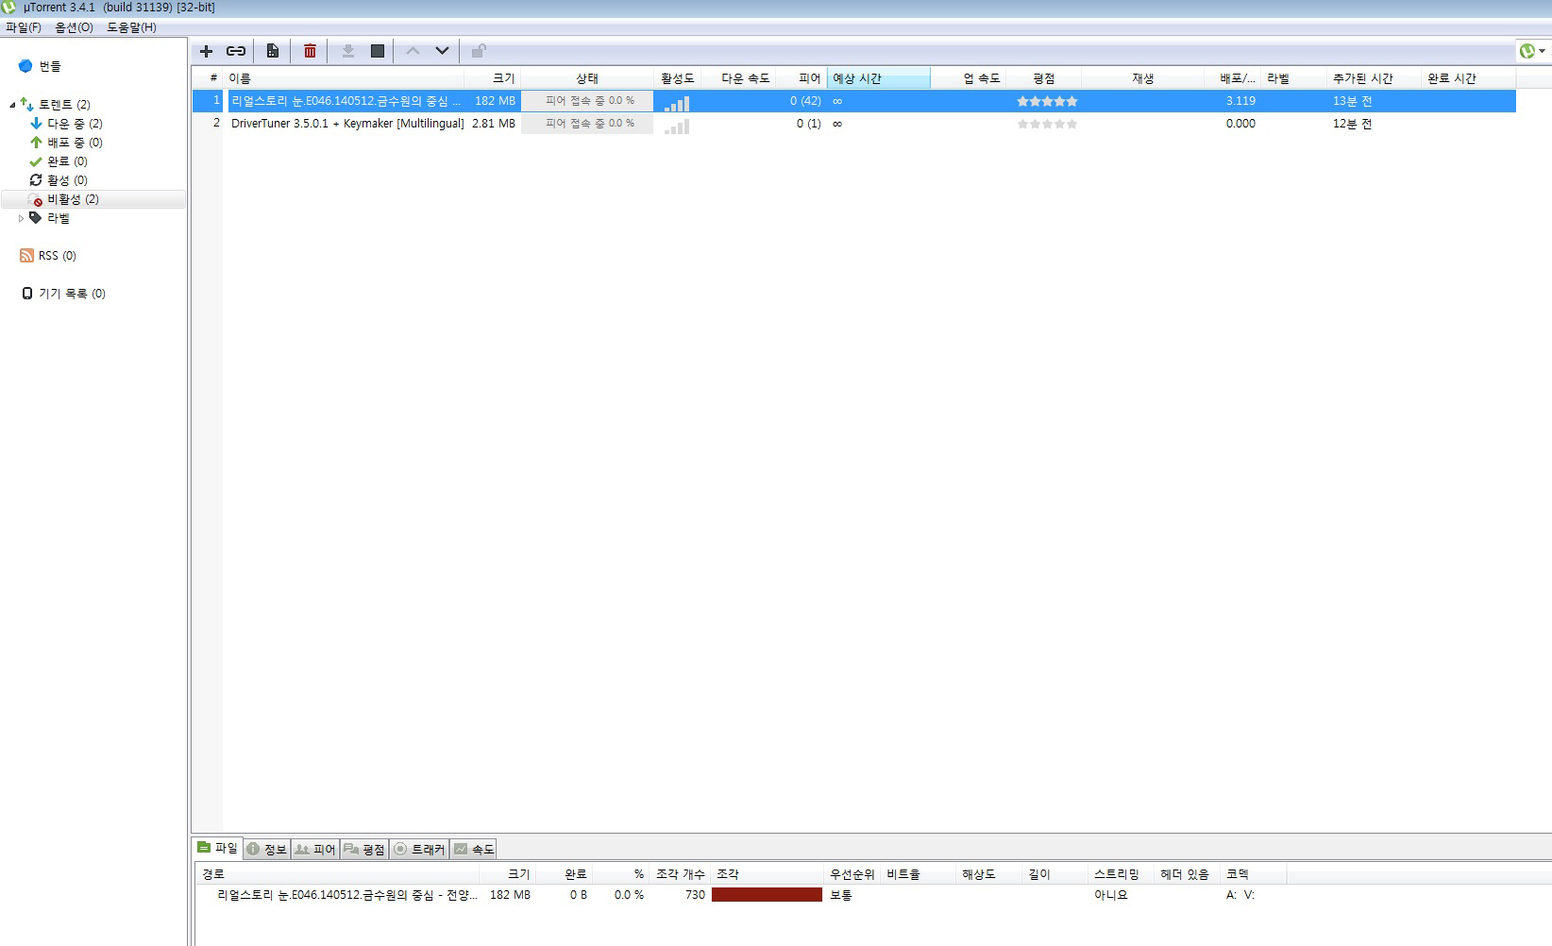Click health bars icon of DriverTuner row

(677, 126)
